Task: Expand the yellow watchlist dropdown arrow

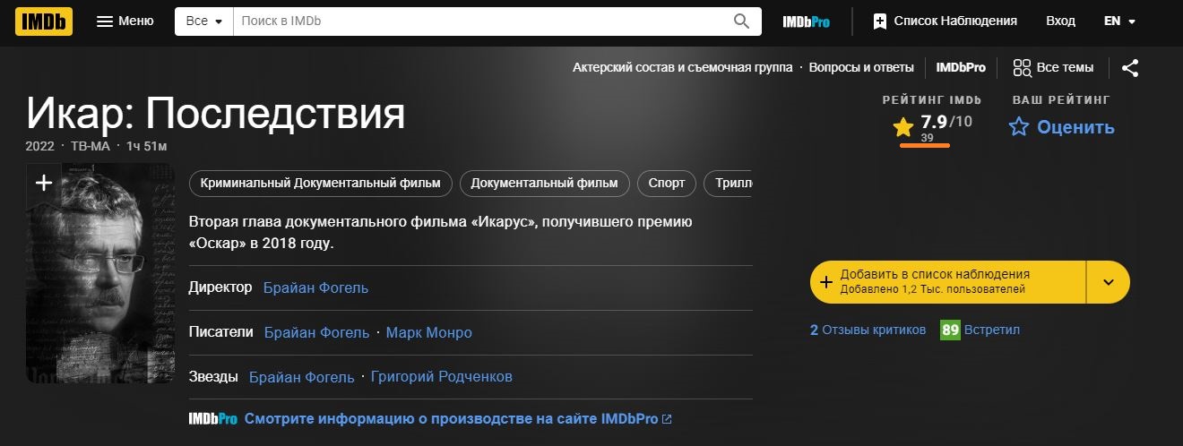Action: pos(1109,282)
